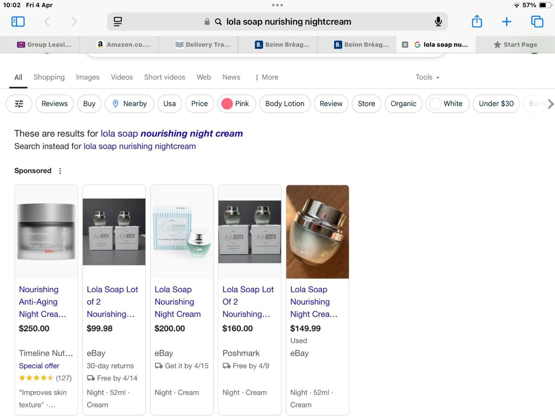This screenshot has height=416, width=555.
Task: Tap the lock icon in address bar
Action: (x=207, y=22)
